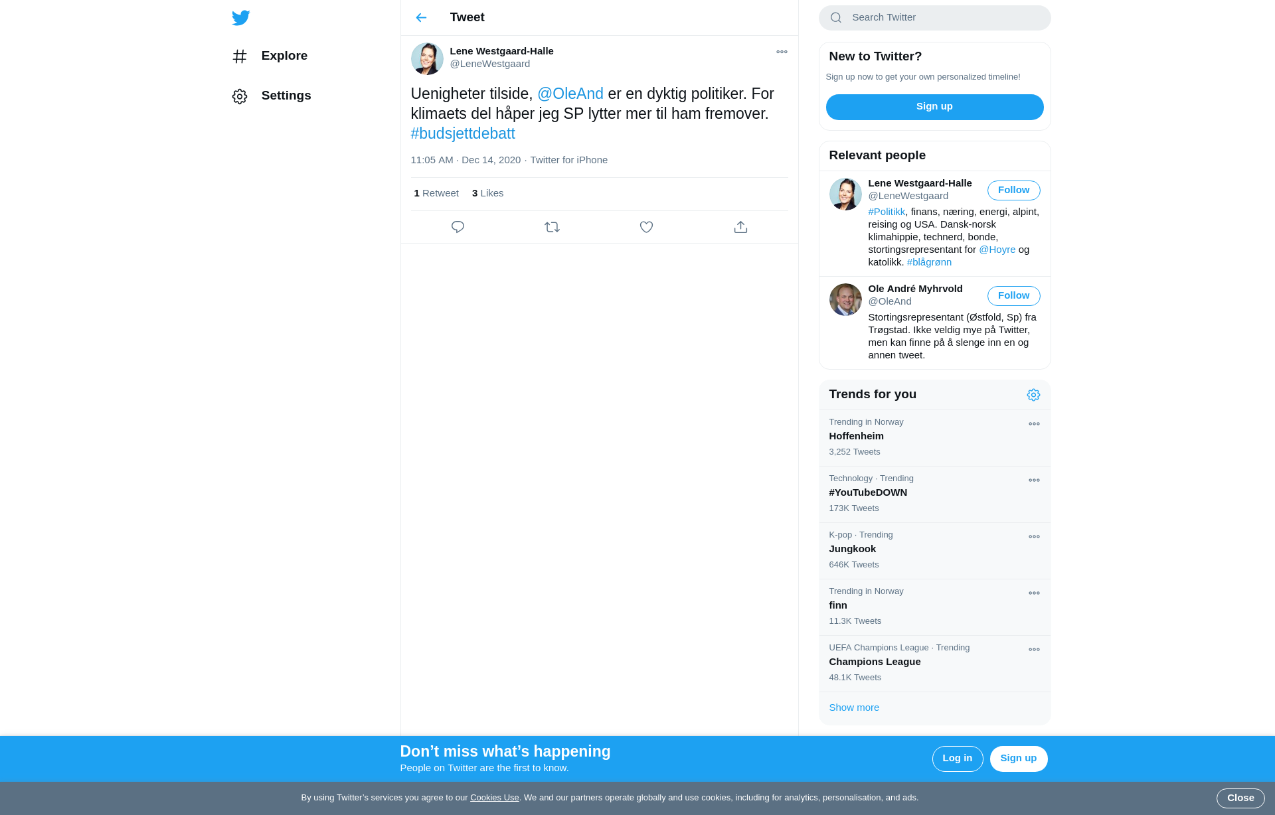The height and width of the screenshot is (815, 1275).
Task: Open Ole André Myhrvold name link
Action: (x=915, y=289)
